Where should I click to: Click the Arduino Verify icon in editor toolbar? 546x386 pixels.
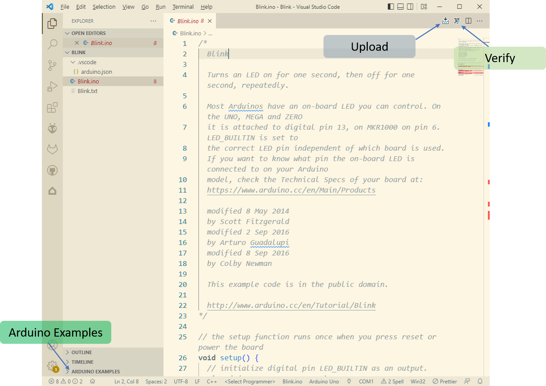(457, 21)
